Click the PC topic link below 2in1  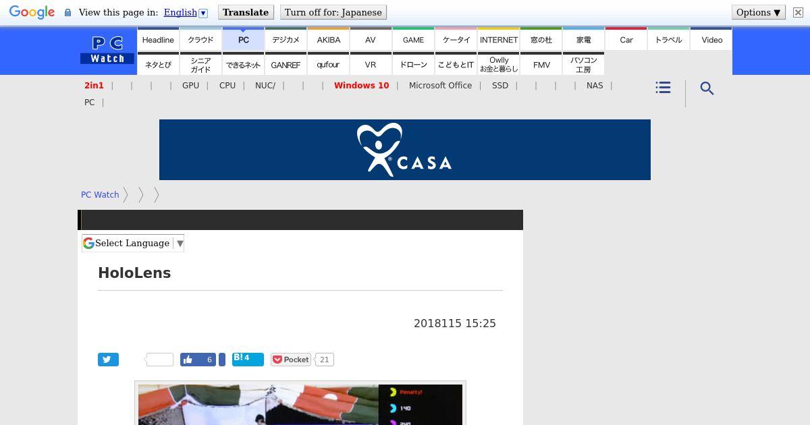(x=89, y=103)
